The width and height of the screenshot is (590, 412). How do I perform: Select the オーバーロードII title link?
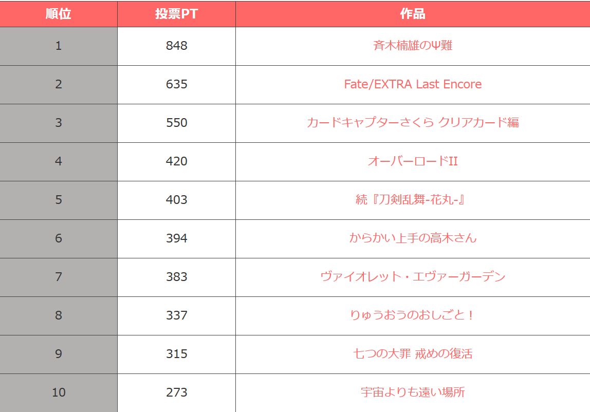pyautogui.click(x=413, y=161)
